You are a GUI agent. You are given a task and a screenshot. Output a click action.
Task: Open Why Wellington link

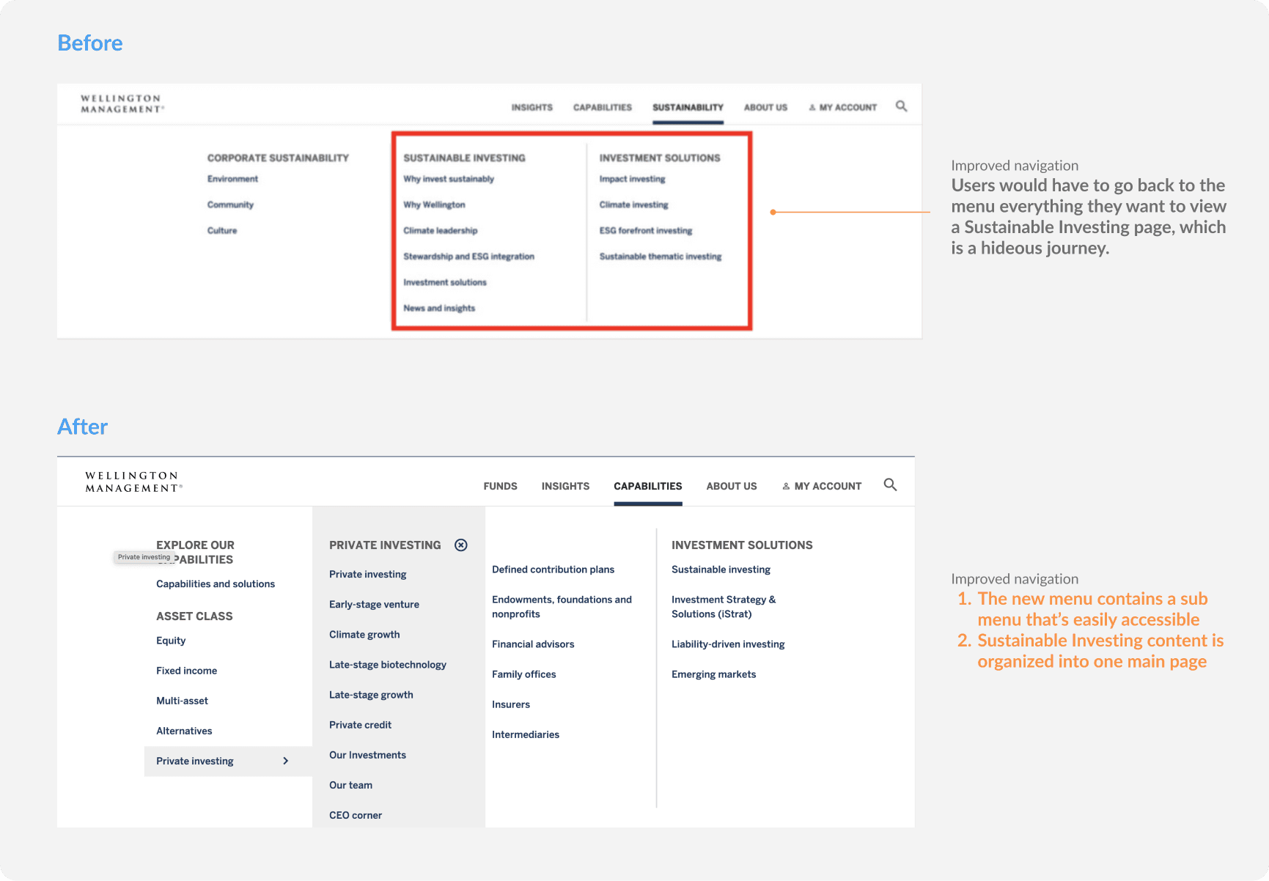(x=434, y=204)
